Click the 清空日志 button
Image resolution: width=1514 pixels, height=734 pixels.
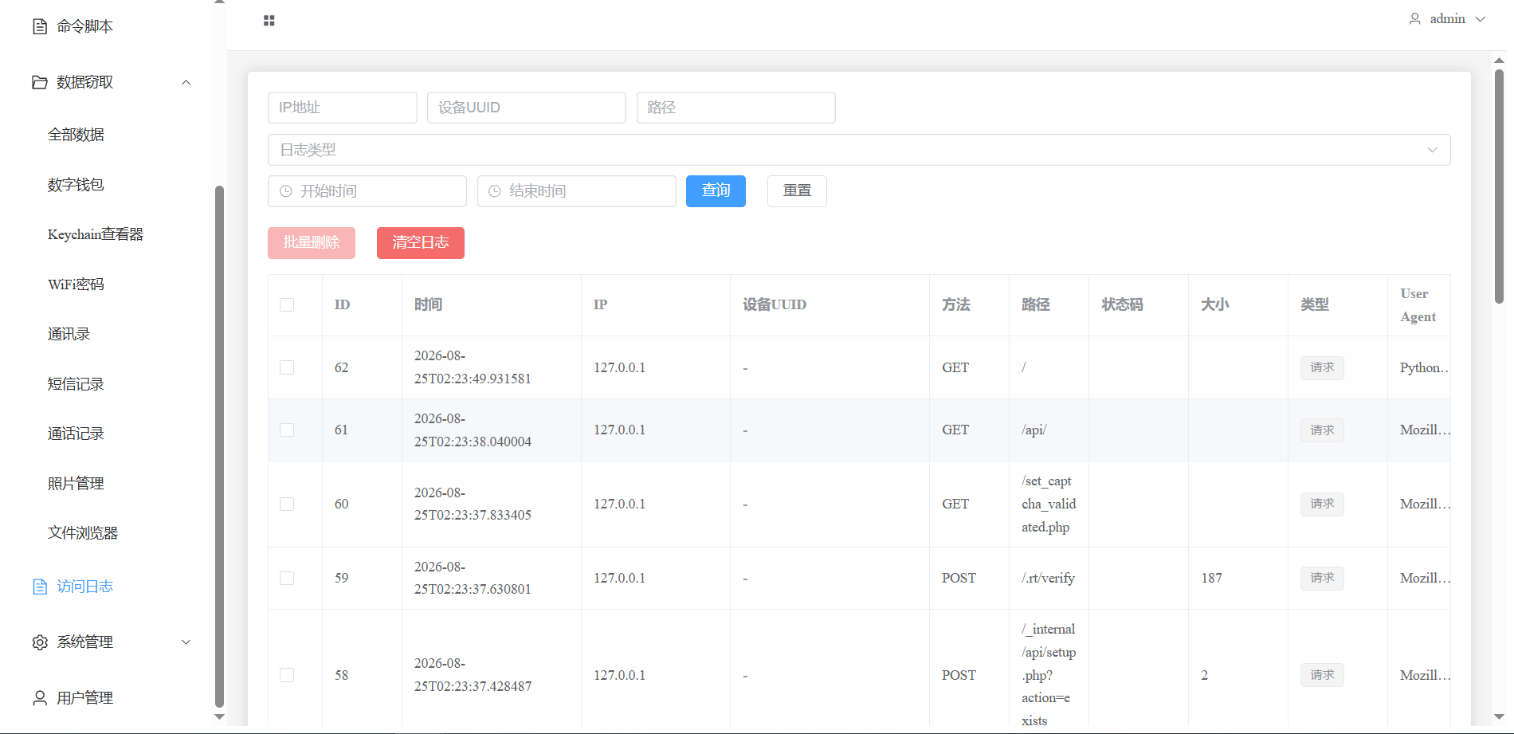pyautogui.click(x=421, y=243)
